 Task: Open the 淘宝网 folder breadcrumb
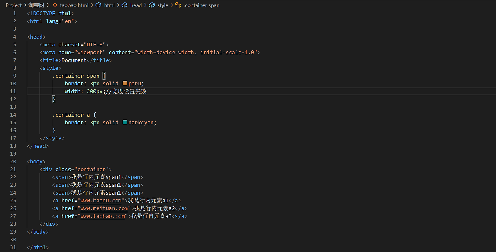pos(36,5)
